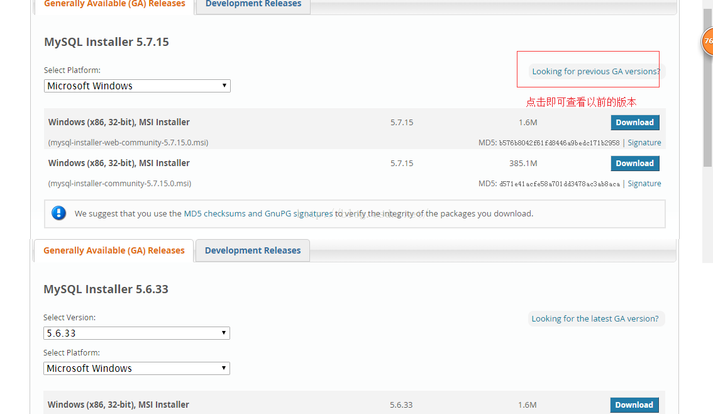Select lower Generally Available (GA) Releases tab

click(114, 250)
